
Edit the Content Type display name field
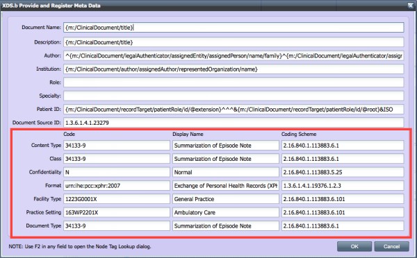[225, 146]
